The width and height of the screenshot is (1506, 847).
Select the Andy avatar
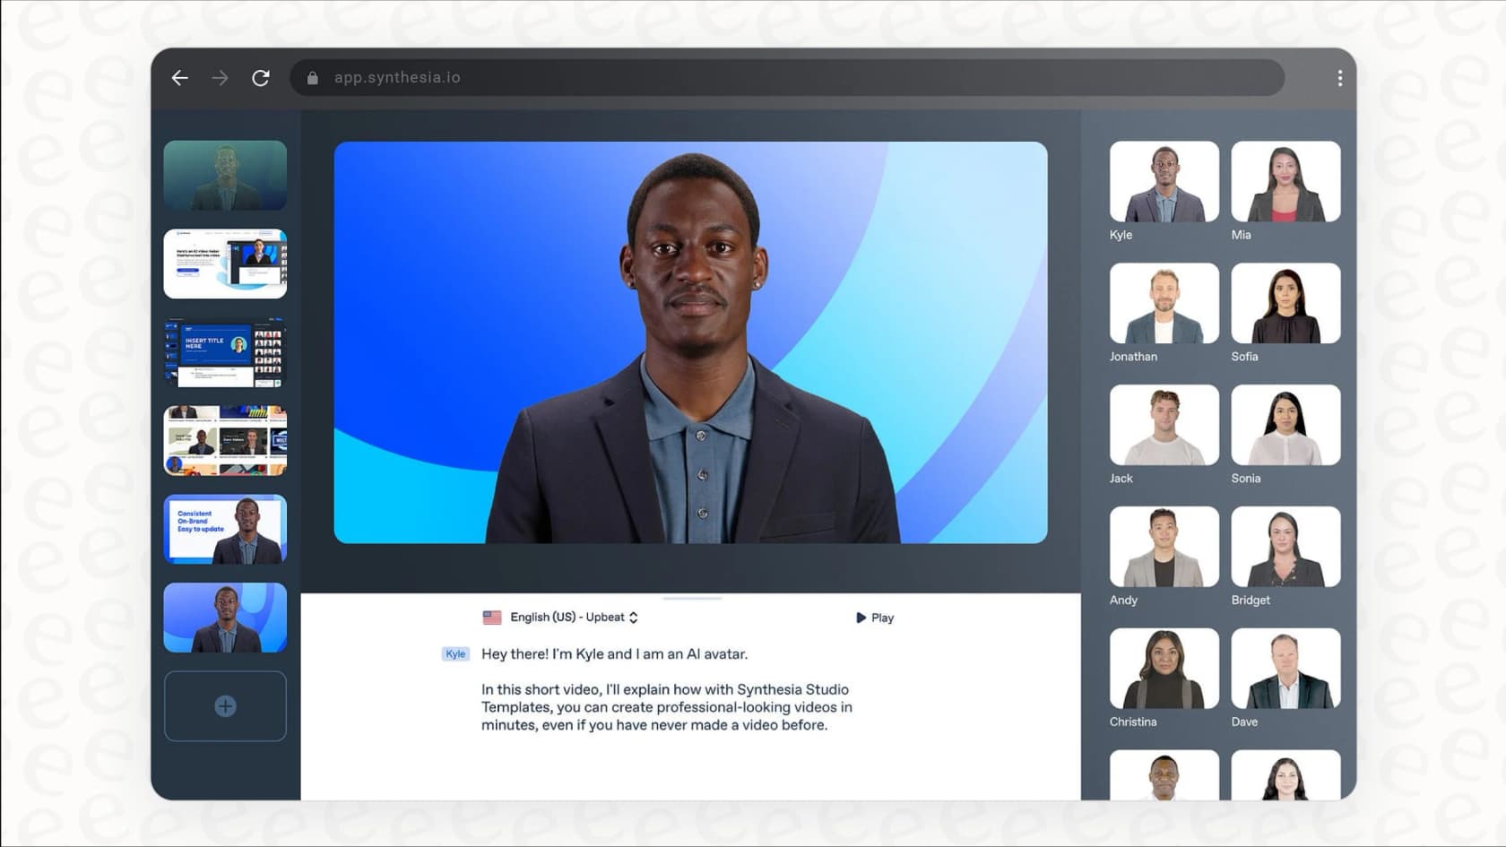click(x=1164, y=548)
